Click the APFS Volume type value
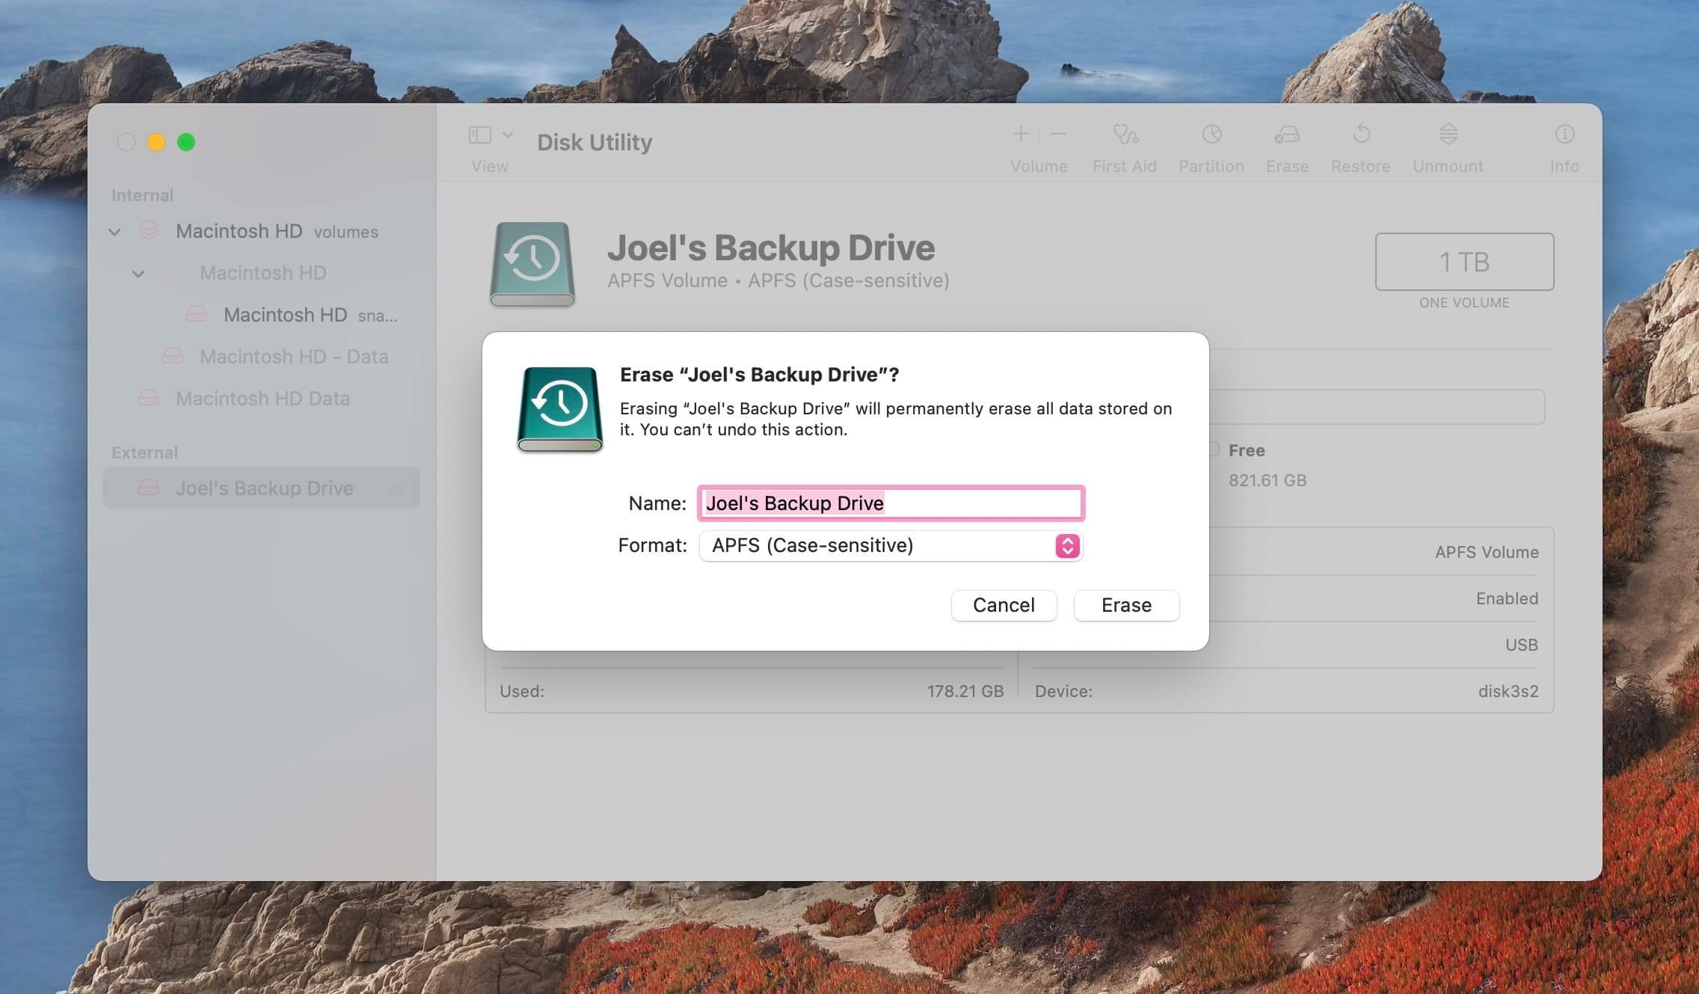 [x=1487, y=552]
